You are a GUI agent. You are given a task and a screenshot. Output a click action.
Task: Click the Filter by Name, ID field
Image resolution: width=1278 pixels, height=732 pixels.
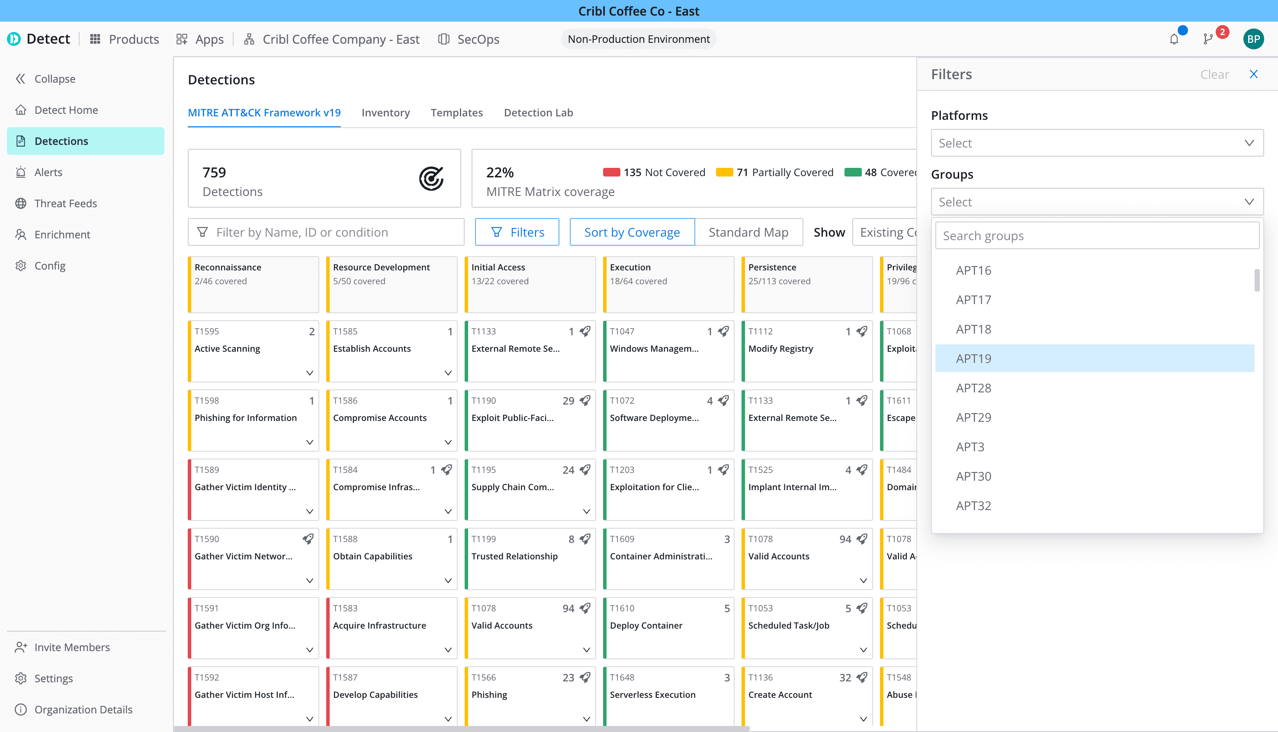click(x=326, y=232)
